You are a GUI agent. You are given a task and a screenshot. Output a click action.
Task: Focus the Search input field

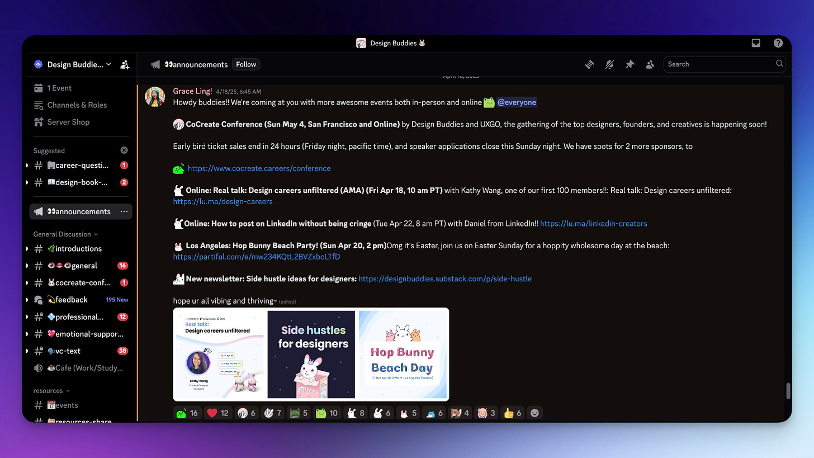coord(725,64)
